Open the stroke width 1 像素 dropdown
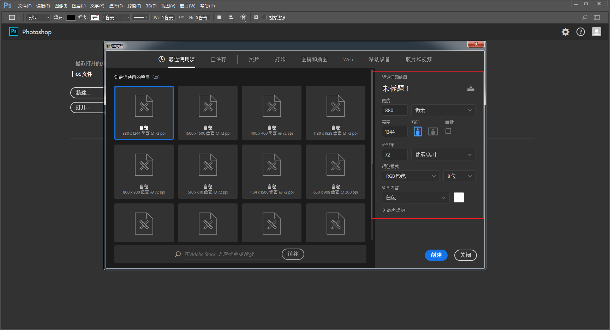 (127, 17)
